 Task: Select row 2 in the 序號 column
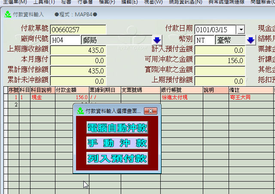[x=13, y=104]
